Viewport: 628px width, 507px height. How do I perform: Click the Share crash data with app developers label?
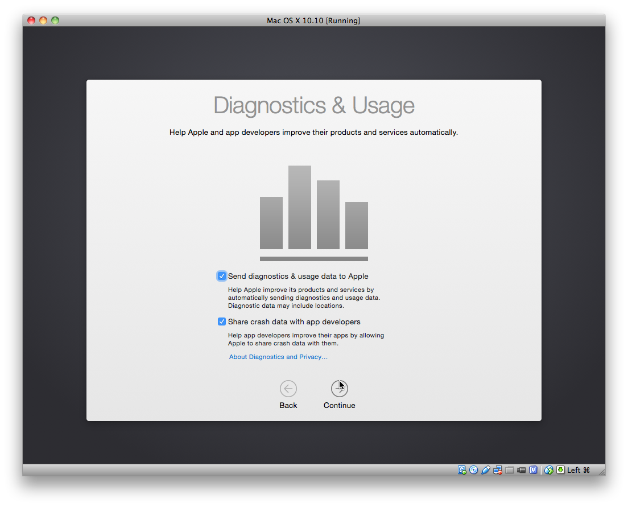click(294, 321)
